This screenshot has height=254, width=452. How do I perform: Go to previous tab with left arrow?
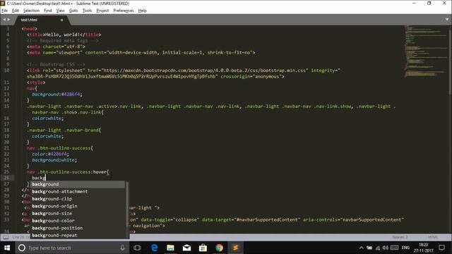coord(4,20)
